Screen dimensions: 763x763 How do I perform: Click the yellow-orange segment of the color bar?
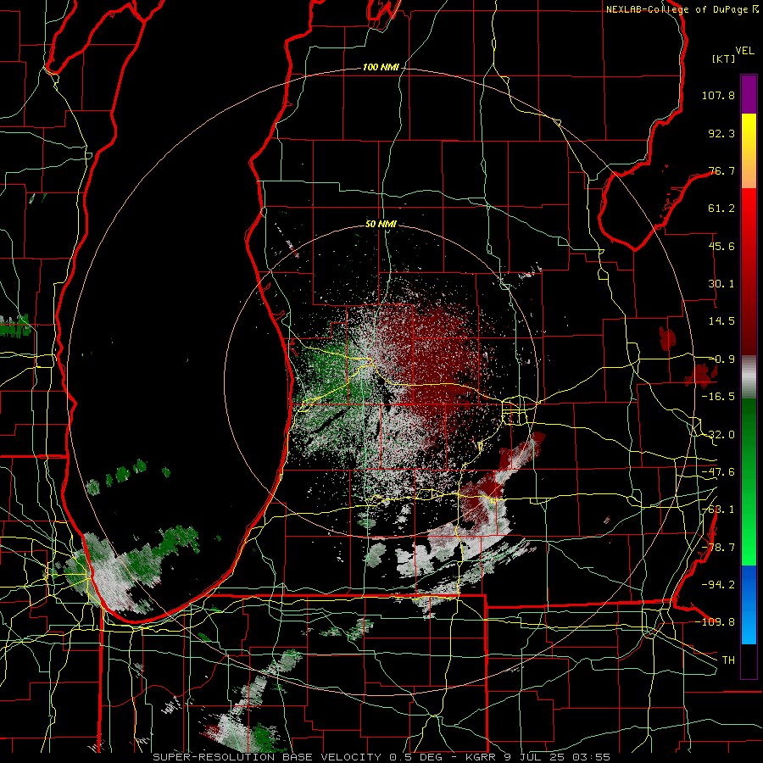coord(749,151)
